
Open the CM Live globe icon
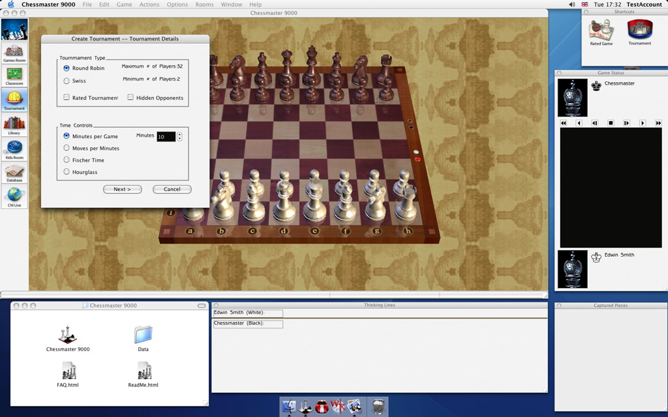[x=14, y=197]
